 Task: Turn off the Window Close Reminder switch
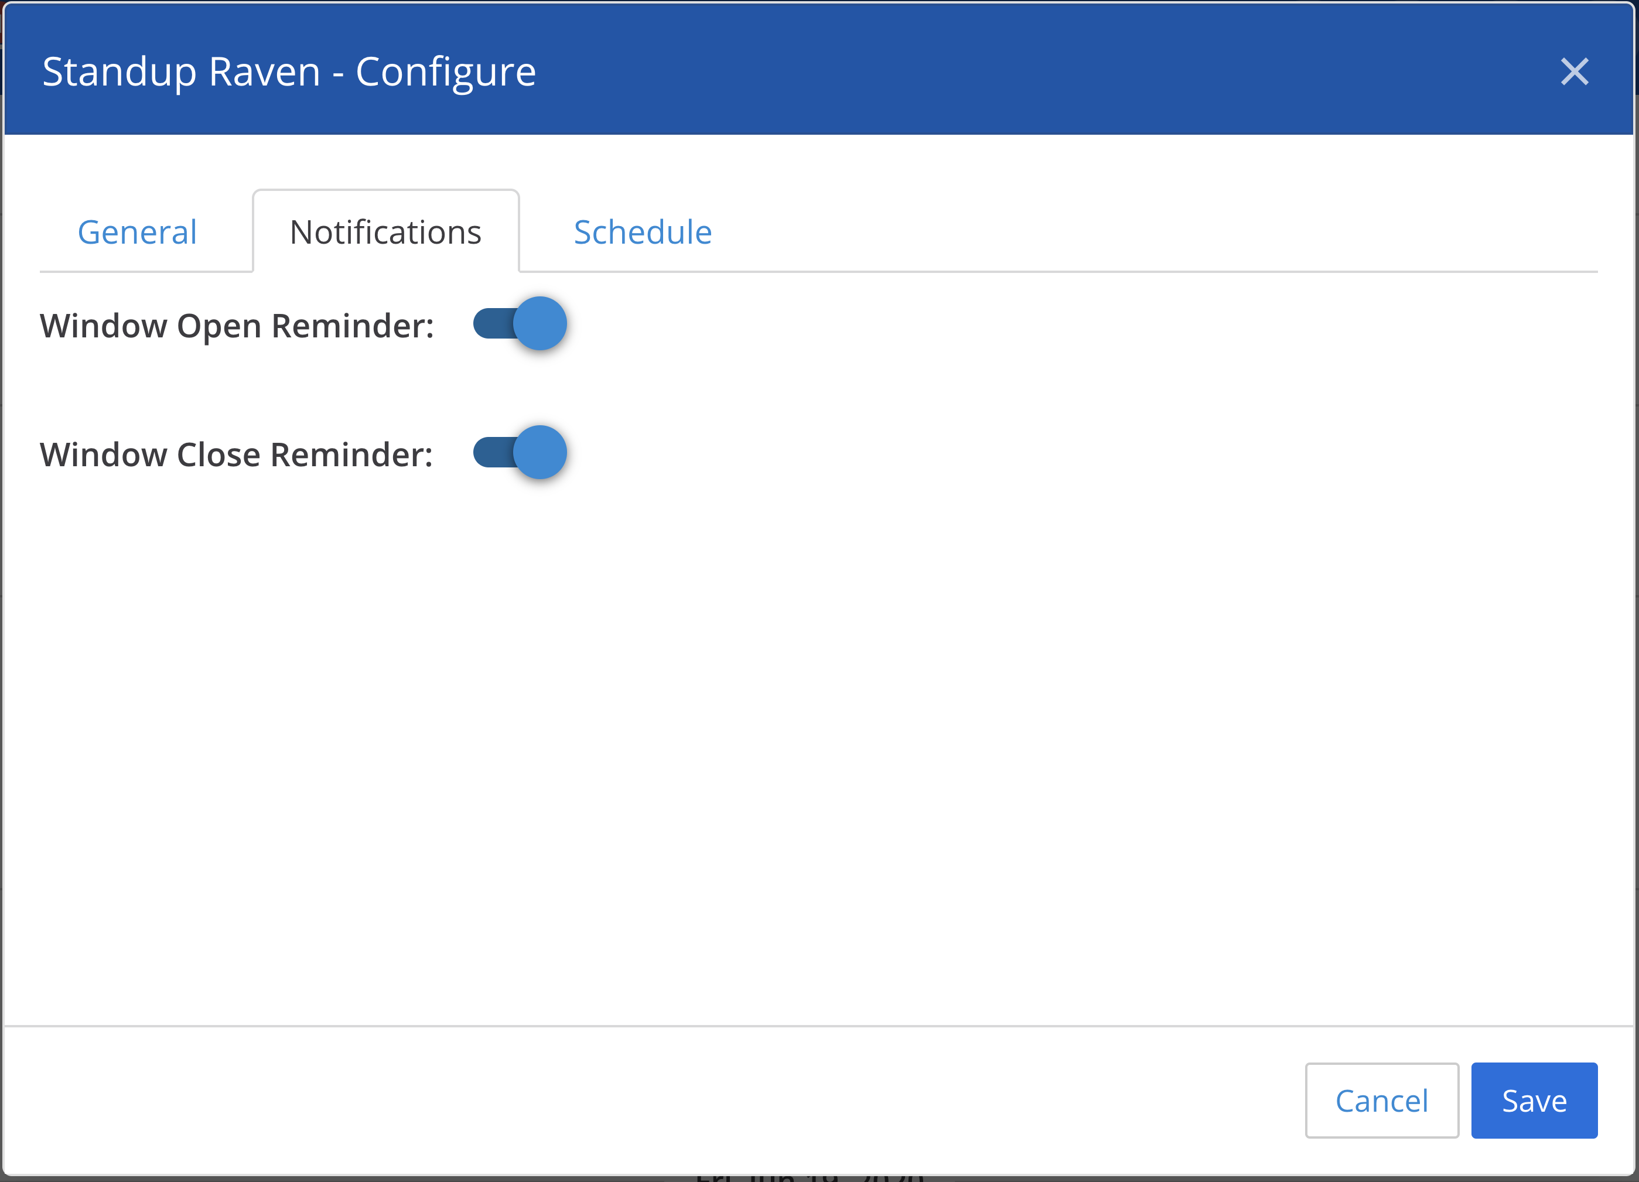point(520,452)
